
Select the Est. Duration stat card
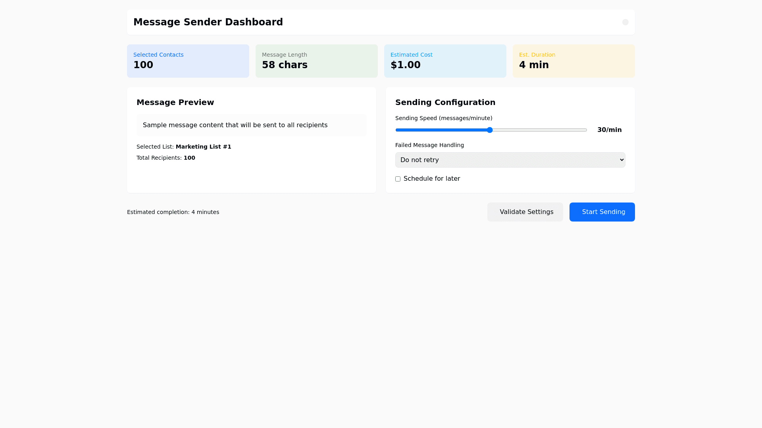573,61
